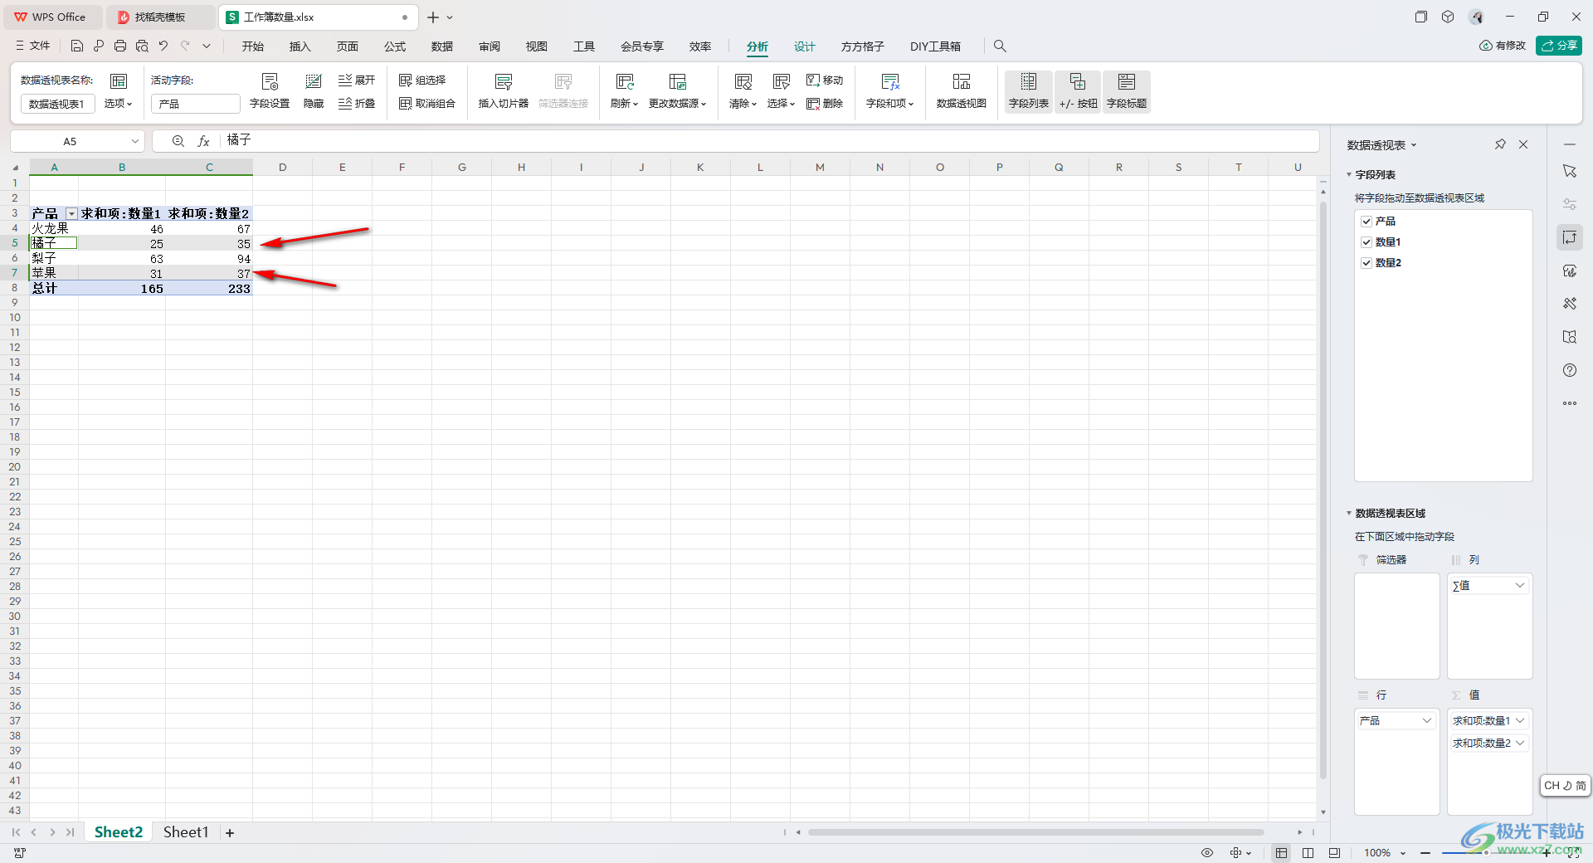This screenshot has width=1593, height=863.
Task: Click Expand (展开) field button
Action: pyautogui.click(x=357, y=80)
